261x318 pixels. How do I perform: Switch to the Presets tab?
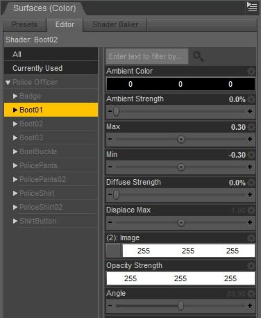24,24
